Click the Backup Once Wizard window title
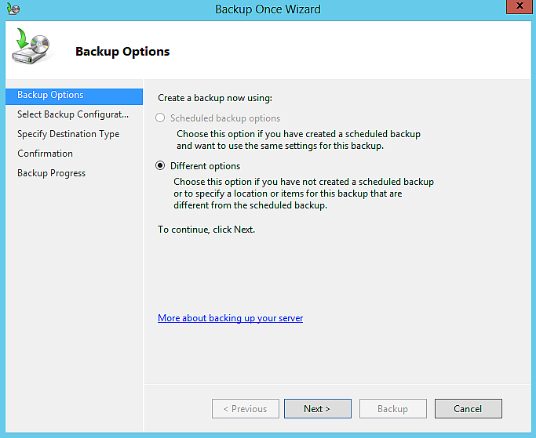The height and width of the screenshot is (438, 536). point(268,9)
